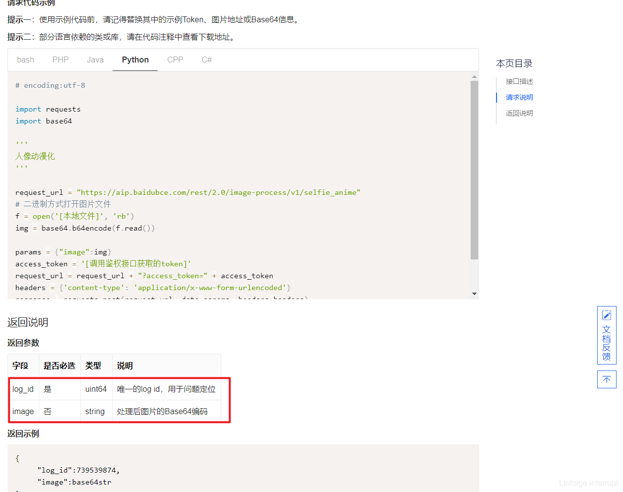This screenshot has height=492, width=623.
Task: Click the request_url string in code
Action: (219, 192)
